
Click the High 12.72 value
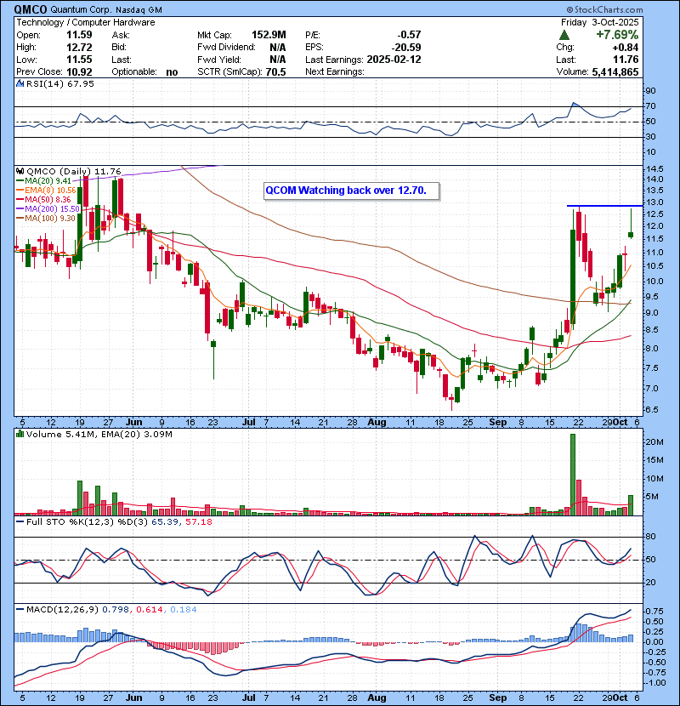click(x=79, y=48)
